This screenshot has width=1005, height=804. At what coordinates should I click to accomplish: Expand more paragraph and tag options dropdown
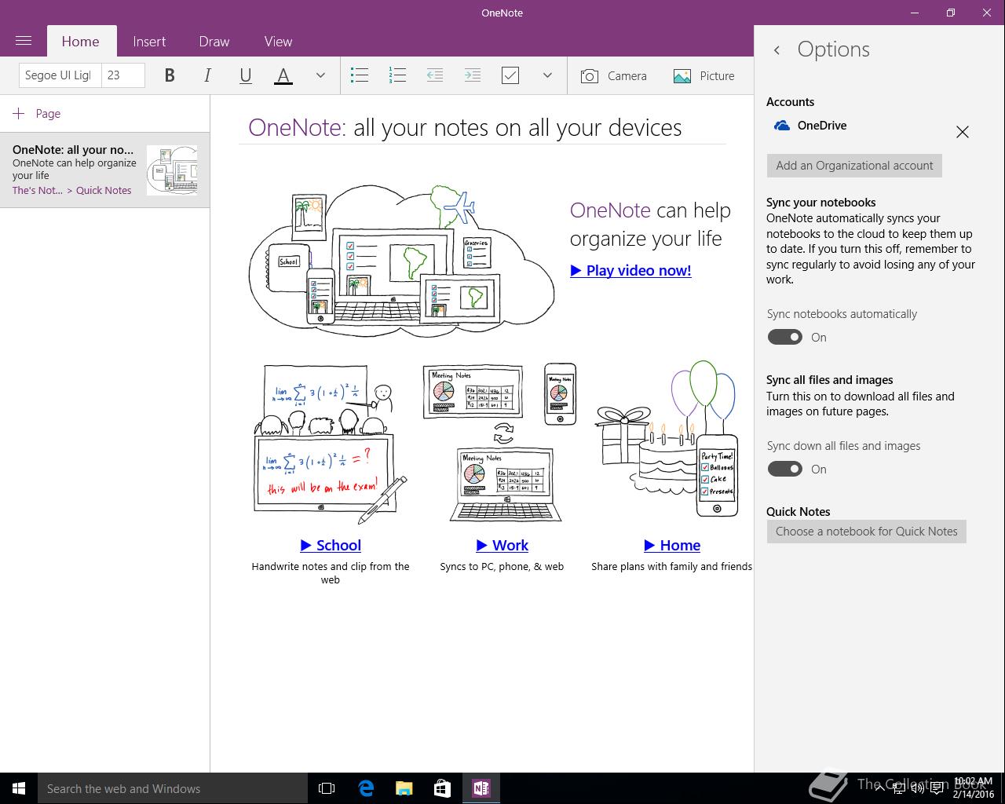[x=547, y=75]
